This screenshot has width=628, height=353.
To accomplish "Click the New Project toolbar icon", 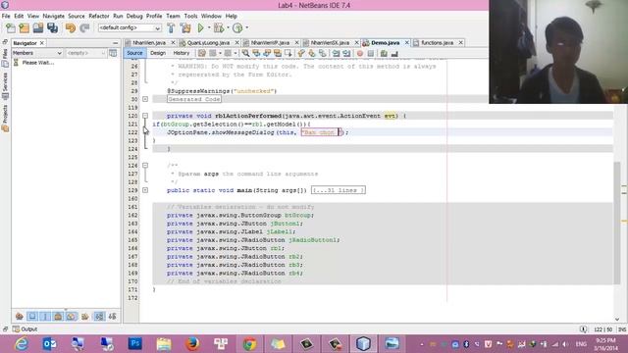I will (x=24, y=28).
